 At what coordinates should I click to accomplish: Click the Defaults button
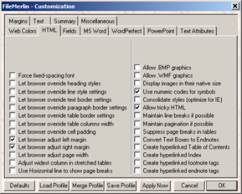20,186
